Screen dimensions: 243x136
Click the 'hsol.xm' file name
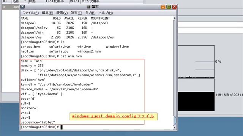coord(27,51)
